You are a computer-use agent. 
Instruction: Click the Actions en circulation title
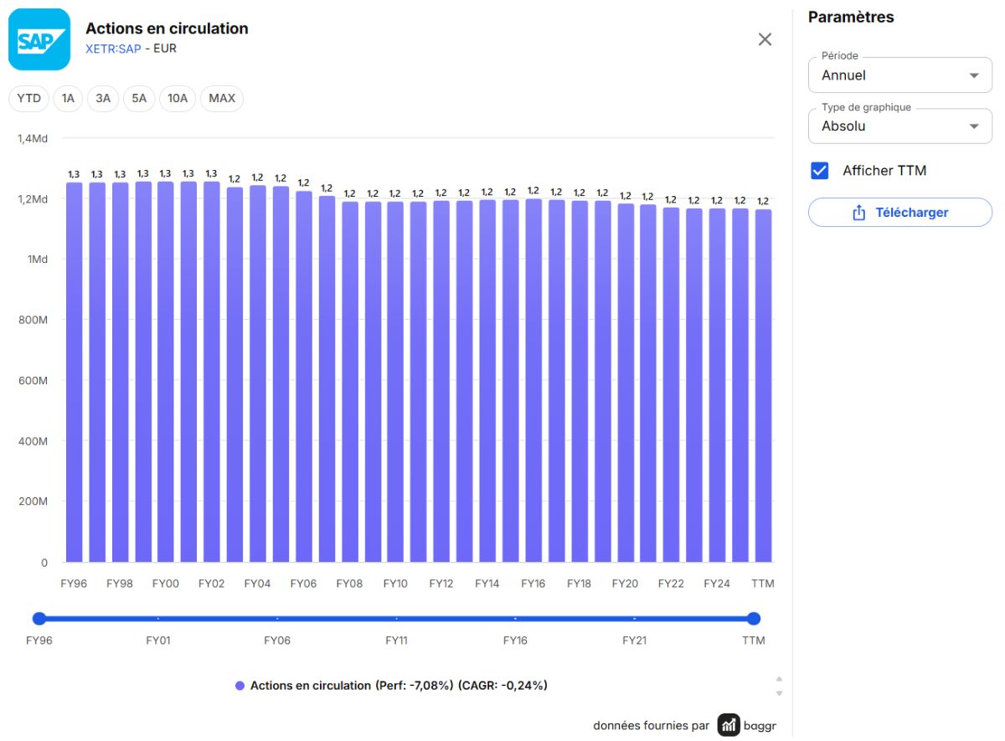167,28
